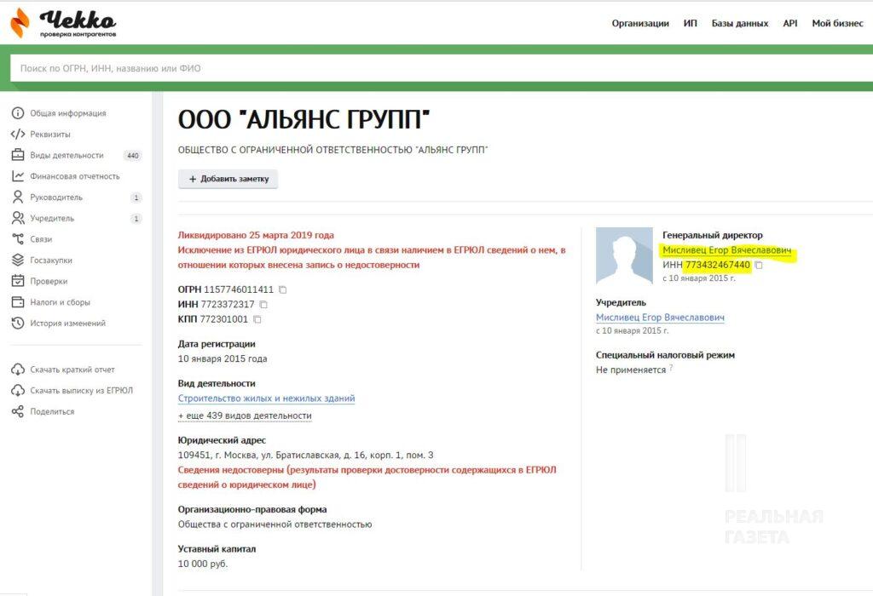
Task: Go to Мой бизнес in top navigation
Action: pos(837,24)
